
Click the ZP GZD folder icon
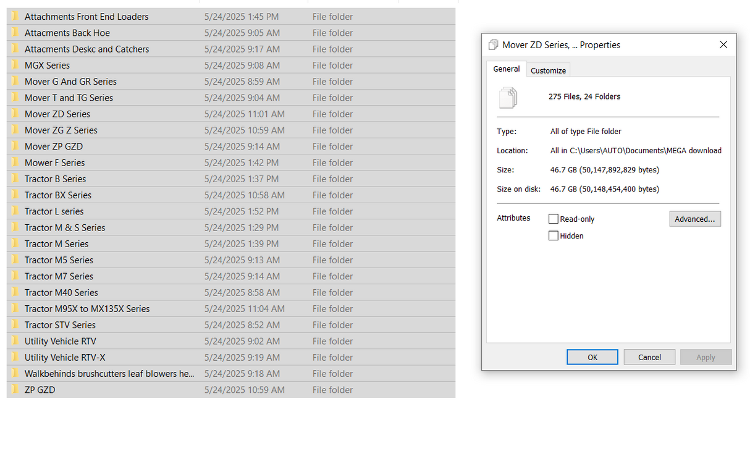point(15,390)
